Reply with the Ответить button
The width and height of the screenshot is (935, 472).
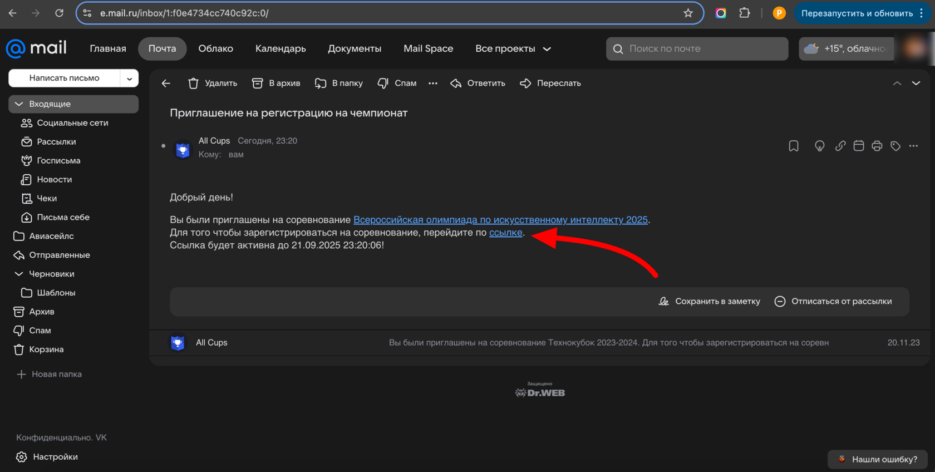click(478, 83)
